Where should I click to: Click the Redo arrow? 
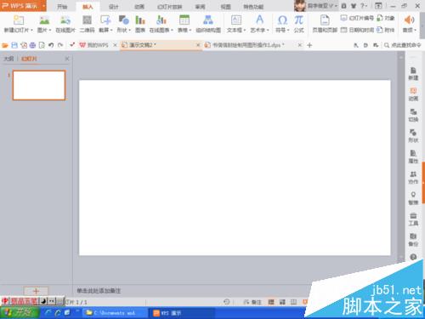coord(60,45)
